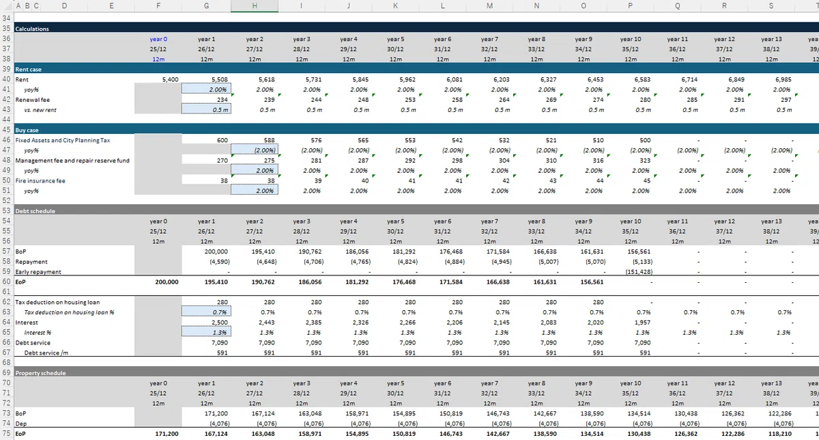Click the Property schedule section heading
This screenshot has height=440, width=819.
pos(40,373)
